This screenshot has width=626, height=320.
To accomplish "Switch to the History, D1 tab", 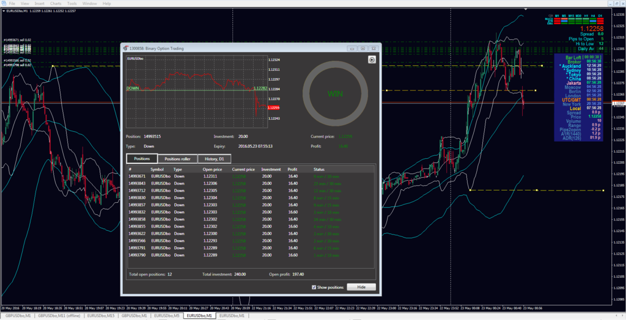I will tap(214, 159).
